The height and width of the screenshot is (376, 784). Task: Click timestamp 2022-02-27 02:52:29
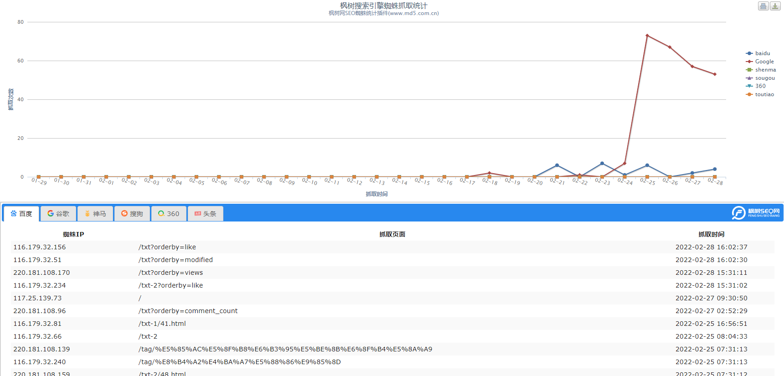click(x=712, y=311)
